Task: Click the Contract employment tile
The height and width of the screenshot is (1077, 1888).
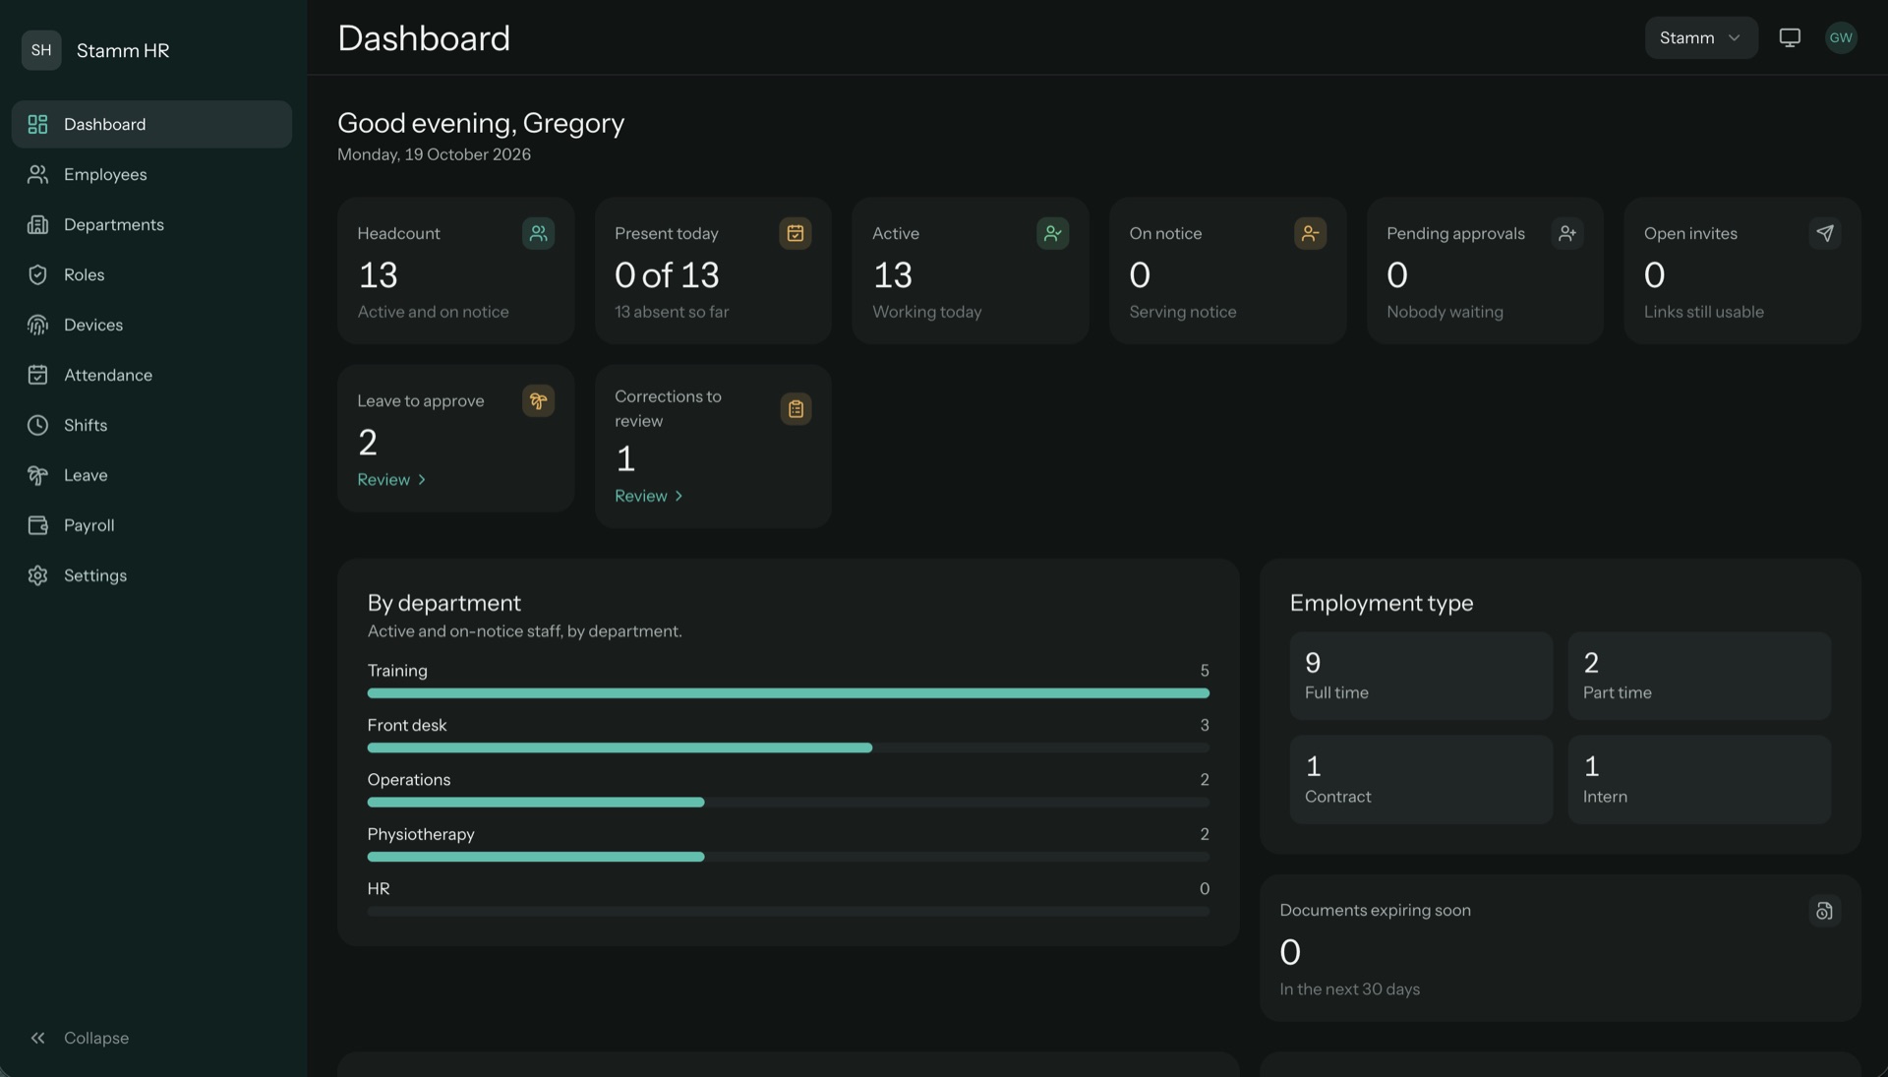Action: [x=1421, y=779]
